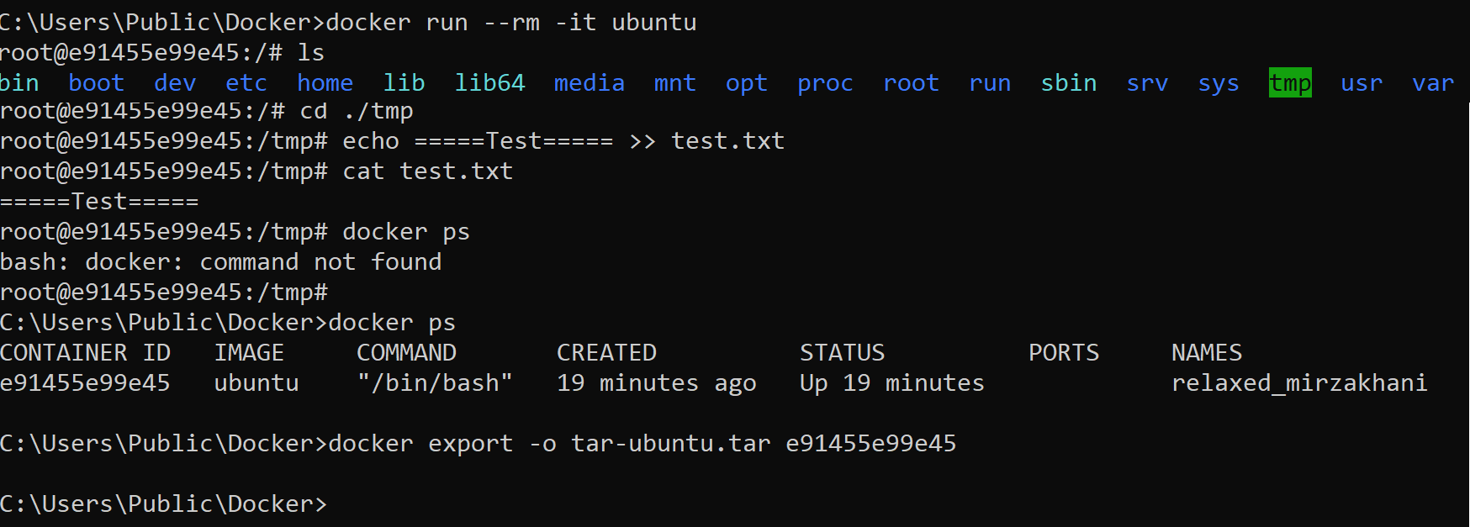Click the var directory at row end

1432,83
